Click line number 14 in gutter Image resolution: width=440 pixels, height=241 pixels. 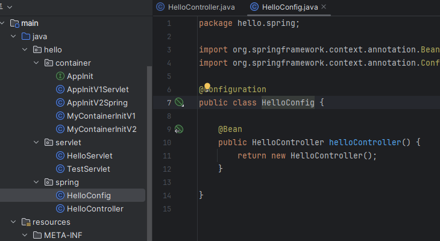coord(167,196)
